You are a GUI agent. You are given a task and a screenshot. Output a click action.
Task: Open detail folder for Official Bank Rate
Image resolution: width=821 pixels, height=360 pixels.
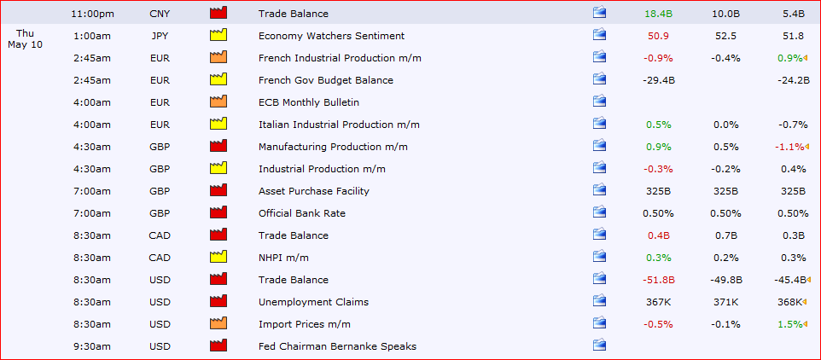point(599,212)
